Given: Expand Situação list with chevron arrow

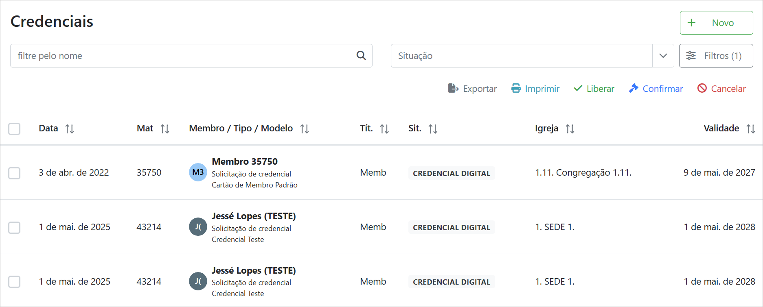Looking at the screenshot, I should coord(663,56).
